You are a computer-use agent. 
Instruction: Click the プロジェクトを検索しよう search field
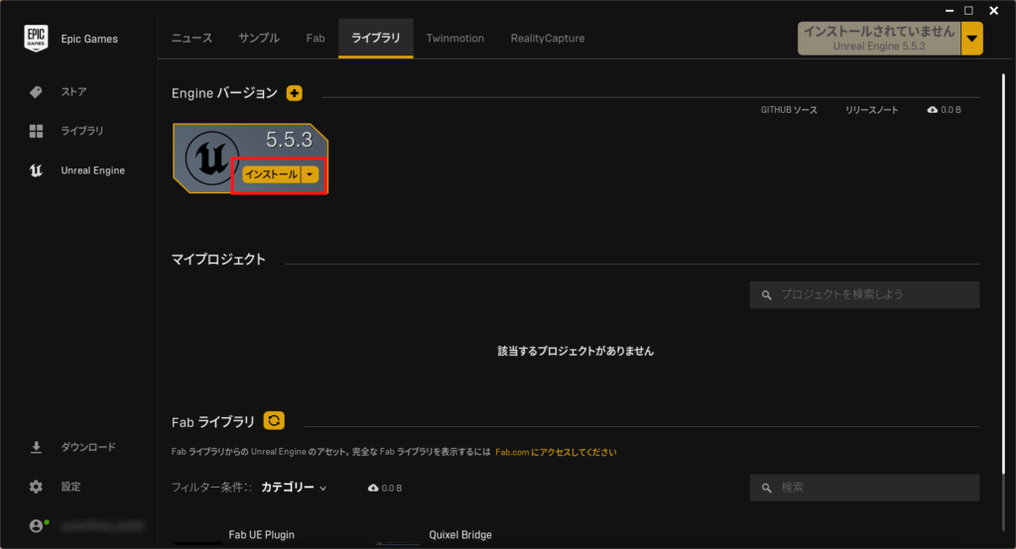coord(864,294)
